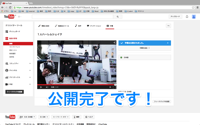
Task: Reload the page
Action: point(10,7)
